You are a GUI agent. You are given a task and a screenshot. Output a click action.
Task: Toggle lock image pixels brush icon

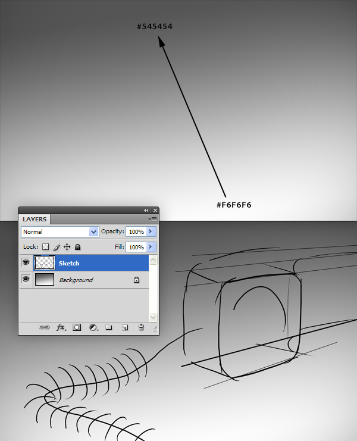pyautogui.click(x=56, y=247)
